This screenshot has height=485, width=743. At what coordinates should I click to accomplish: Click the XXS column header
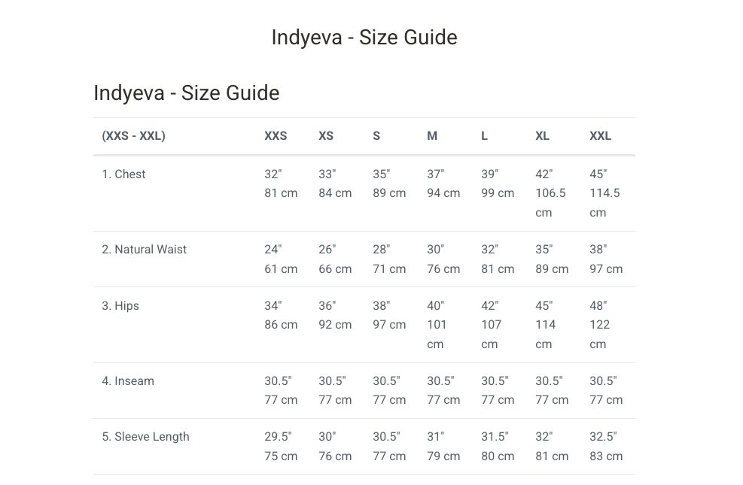pyautogui.click(x=276, y=136)
